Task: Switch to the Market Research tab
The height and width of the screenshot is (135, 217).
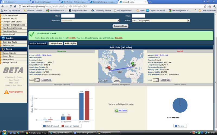Action: click(x=38, y=43)
